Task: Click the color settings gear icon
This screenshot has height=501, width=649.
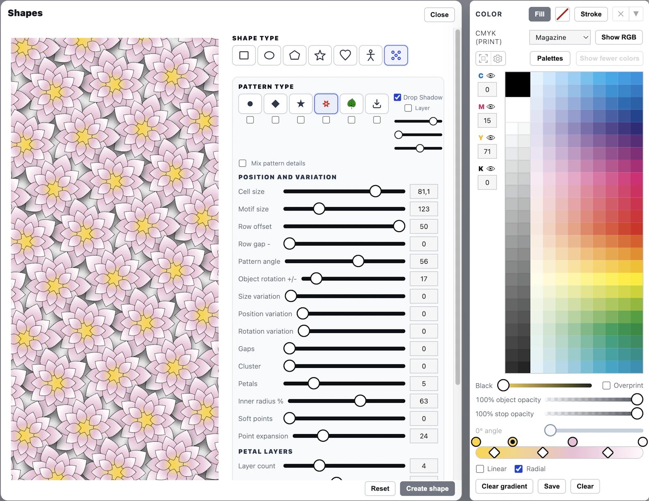Action: point(498,58)
